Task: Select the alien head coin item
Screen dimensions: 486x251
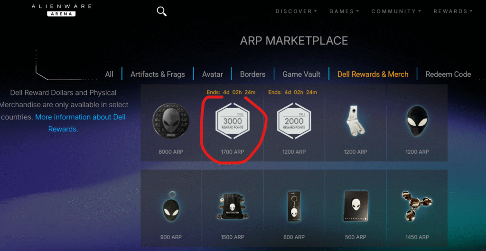Action: 171,121
